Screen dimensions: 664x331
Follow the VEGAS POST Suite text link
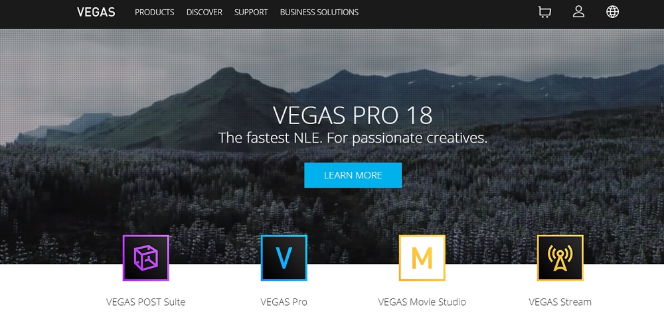point(145,302)
